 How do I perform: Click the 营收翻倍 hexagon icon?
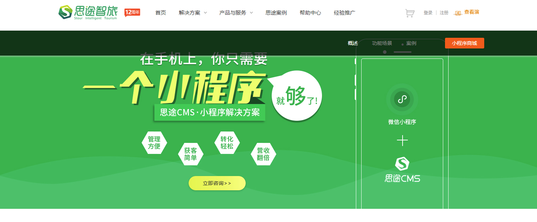(263, 154)
